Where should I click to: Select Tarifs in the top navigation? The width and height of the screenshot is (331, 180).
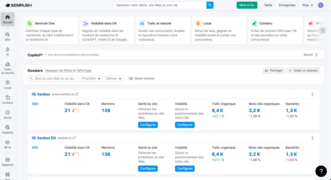[268, 5]
